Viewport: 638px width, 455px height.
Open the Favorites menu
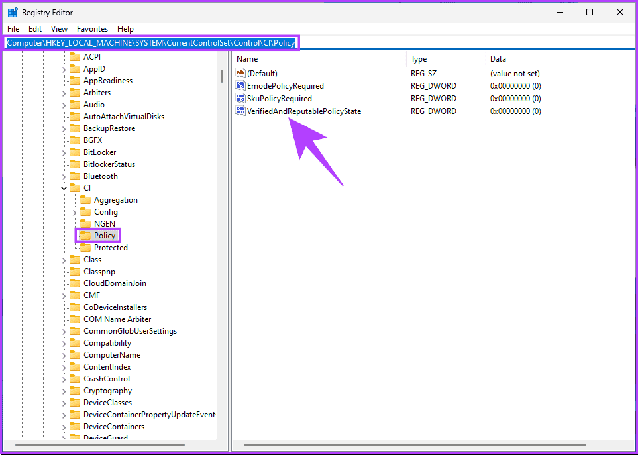click(92, 29)
